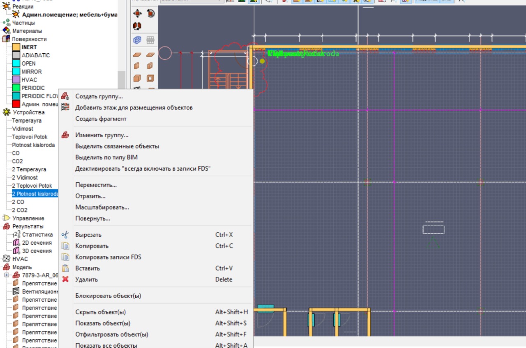Select the Rotate Objects tool
This screenshot has height=348, width=526.
click(x=150, y=14)
